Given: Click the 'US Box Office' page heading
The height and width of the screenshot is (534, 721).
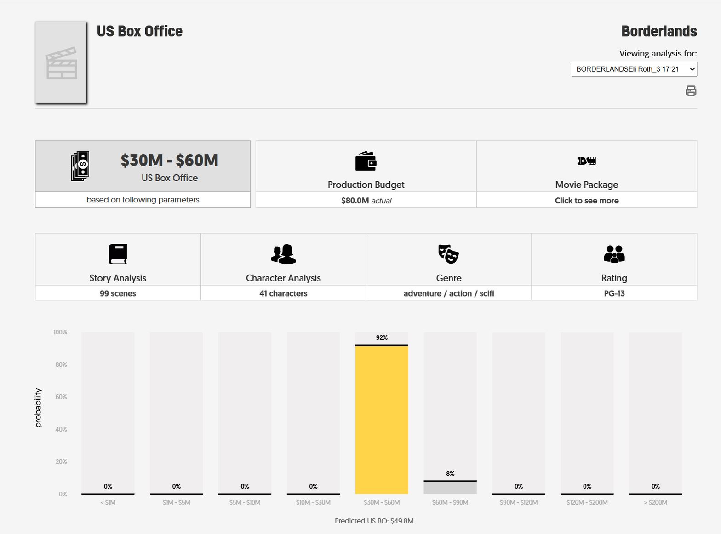Looking at the screenshot, I should coord(140,31).
